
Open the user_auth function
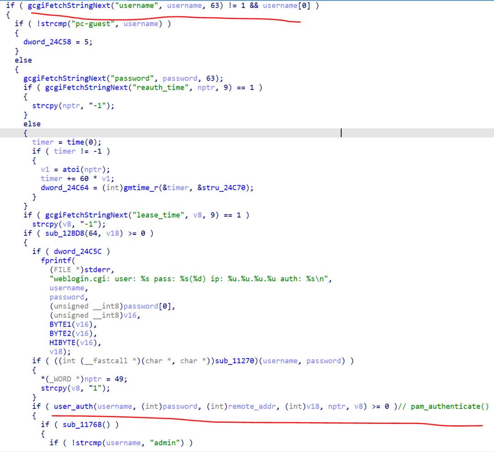tap(73, 406)
